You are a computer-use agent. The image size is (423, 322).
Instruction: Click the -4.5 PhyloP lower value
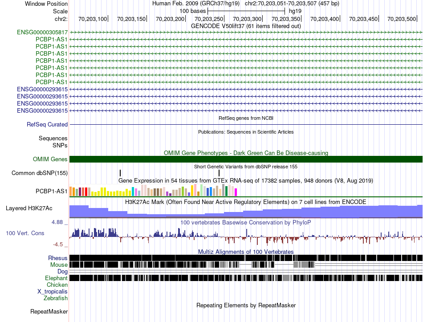[58, 245]
